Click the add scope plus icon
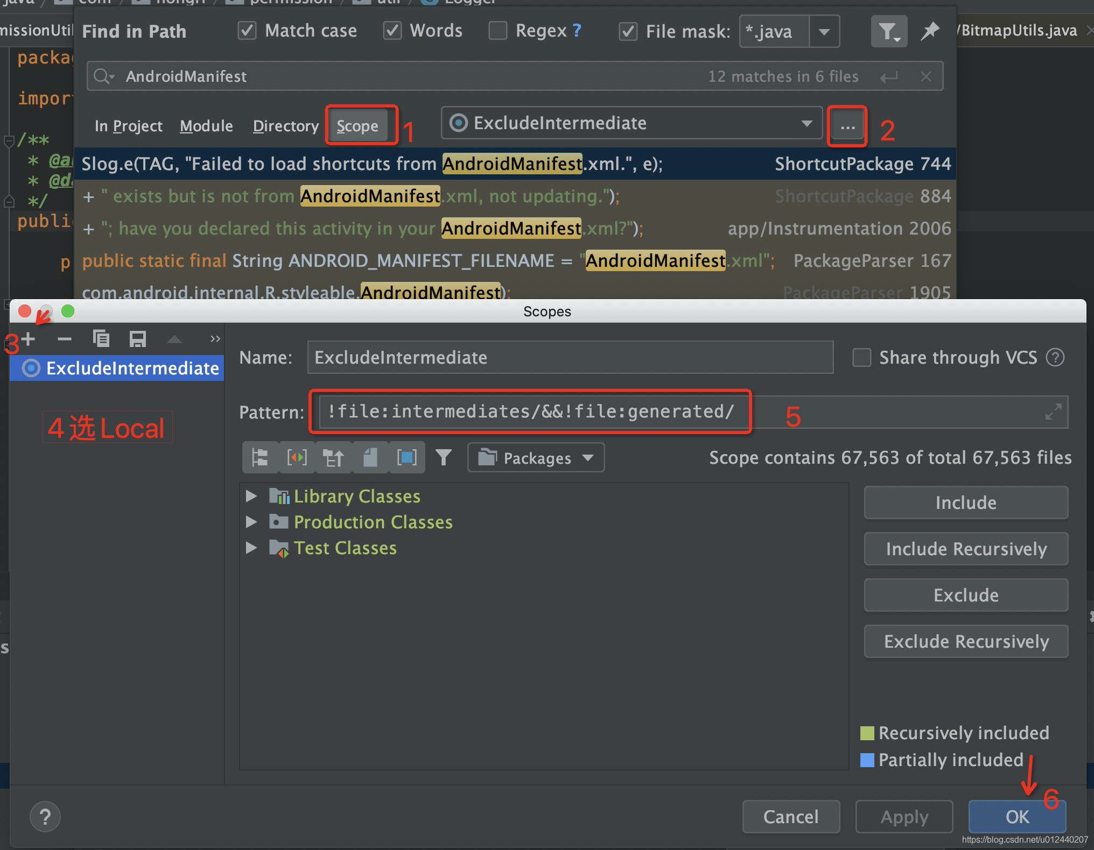1094x850 pixels. pyautogui.click(x=29, y=339)
